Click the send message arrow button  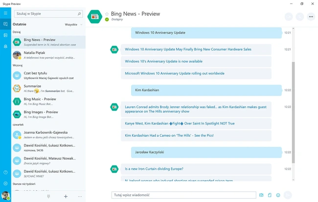coord(288,195)
